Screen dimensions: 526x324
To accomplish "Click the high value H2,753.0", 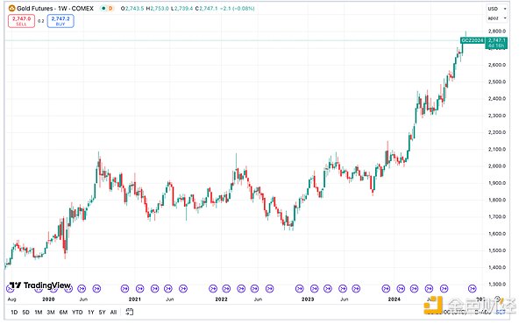I will click(157, 9).
